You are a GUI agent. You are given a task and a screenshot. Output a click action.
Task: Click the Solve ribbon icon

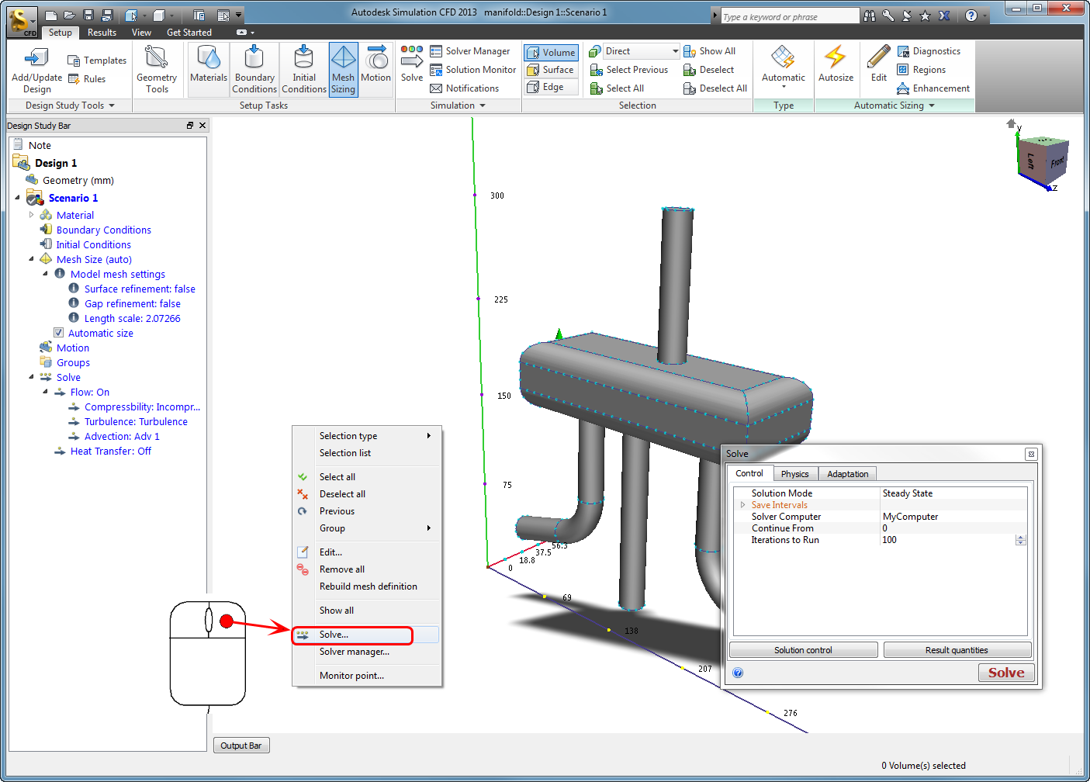click(412, 63)
